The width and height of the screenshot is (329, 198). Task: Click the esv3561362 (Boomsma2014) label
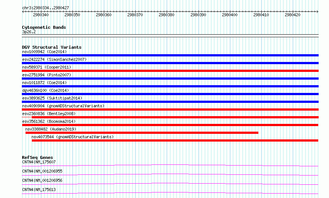(49, 121)
